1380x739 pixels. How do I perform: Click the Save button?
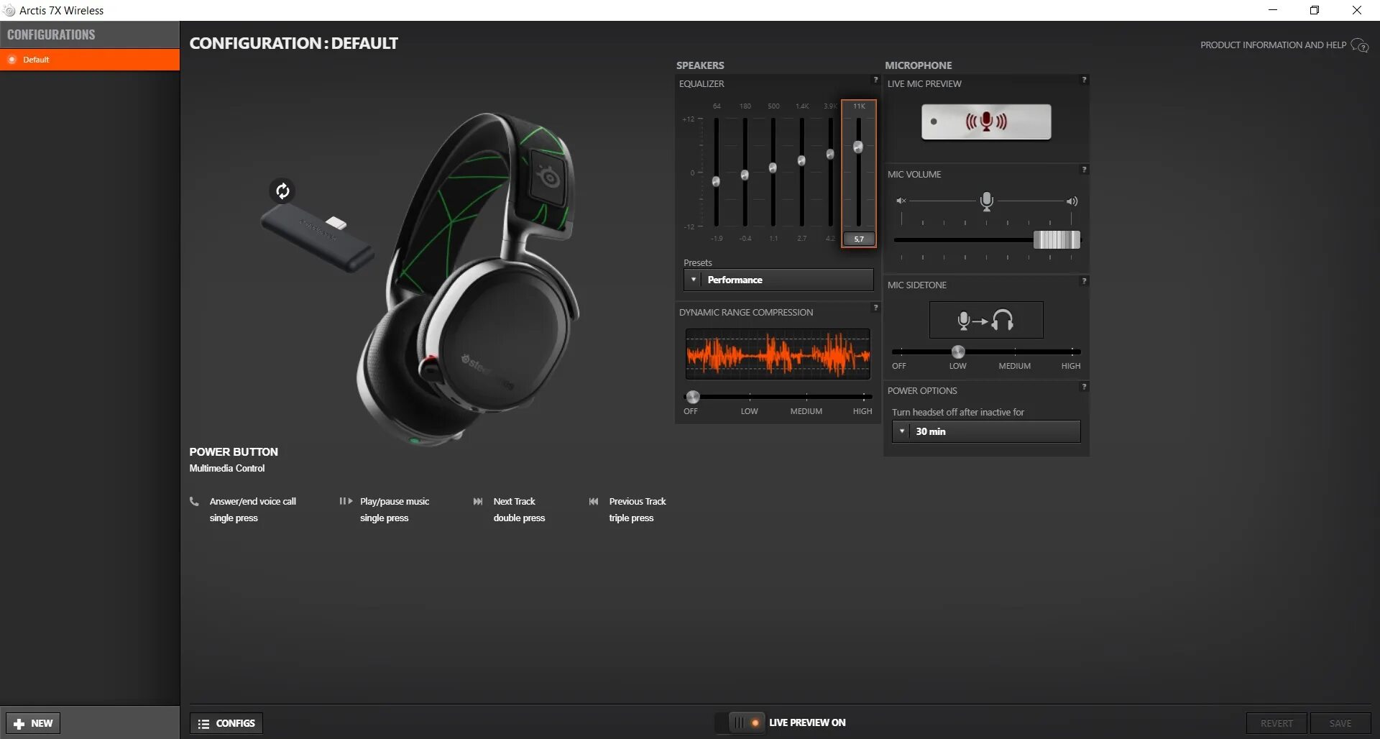[x=1340, y=723]
